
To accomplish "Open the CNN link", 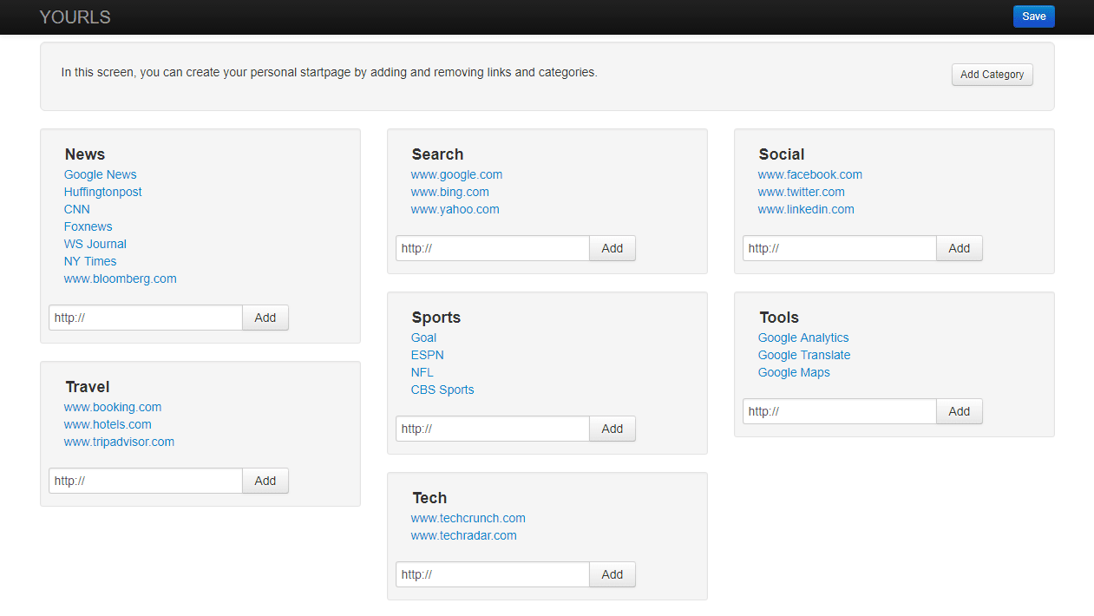I will (x=76, y=209).
